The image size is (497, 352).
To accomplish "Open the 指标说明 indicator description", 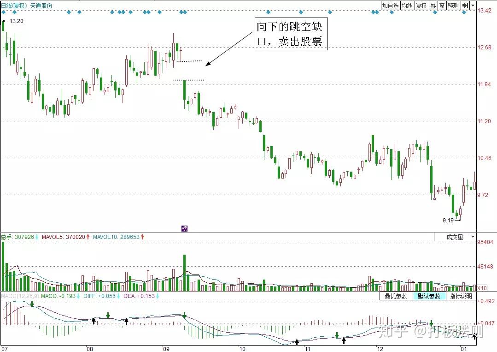I will click(x=461, y=296).
